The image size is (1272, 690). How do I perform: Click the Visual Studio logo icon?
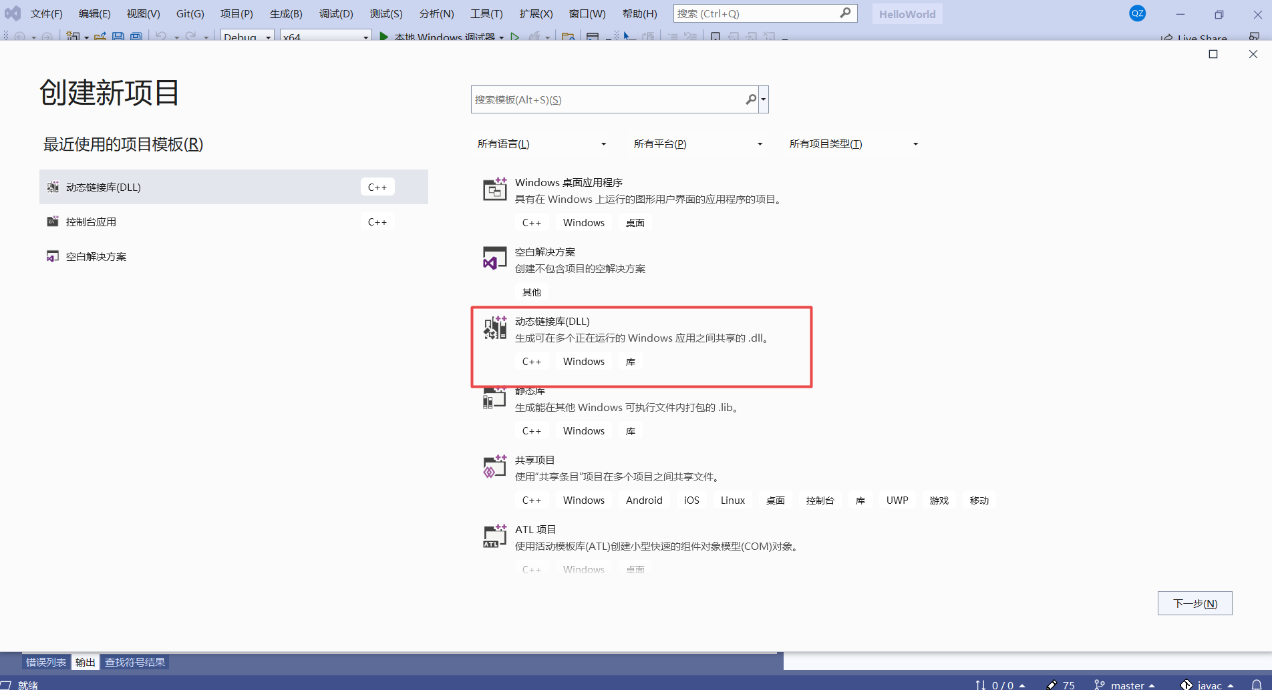point(13,13)
